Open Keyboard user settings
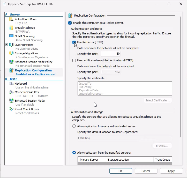Viewport: 187px width, 178px height. pyautogui.click(x=21, y=84)
